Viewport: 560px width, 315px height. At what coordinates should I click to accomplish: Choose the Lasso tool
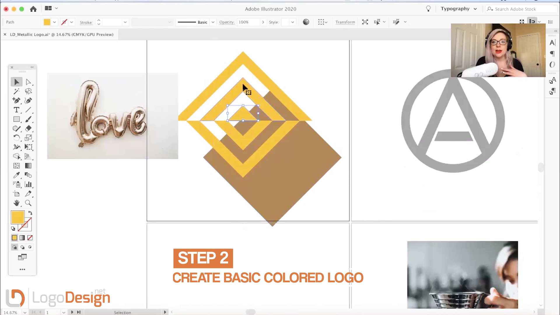[28, 91]
